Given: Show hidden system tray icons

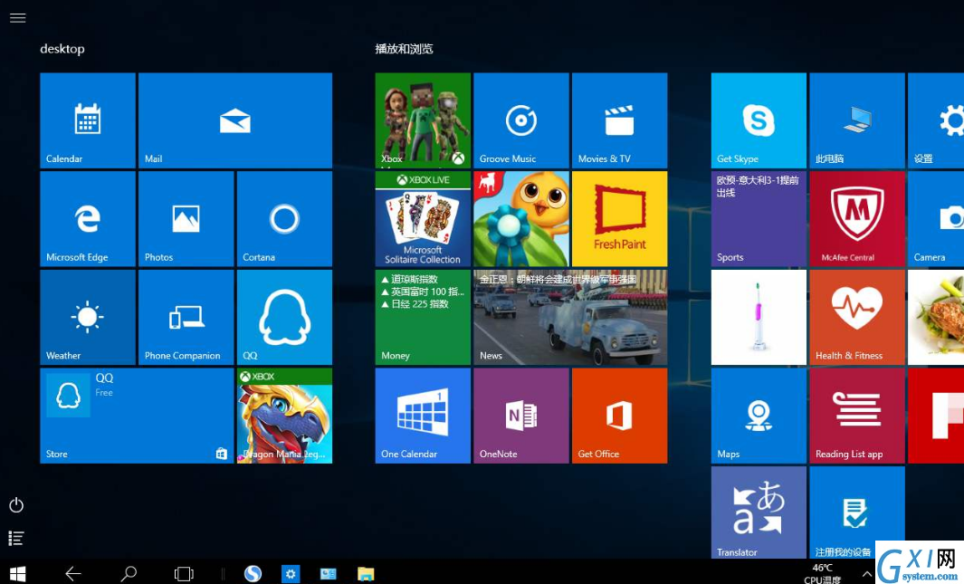Looking at the screenshot, I should coord(867,574).
